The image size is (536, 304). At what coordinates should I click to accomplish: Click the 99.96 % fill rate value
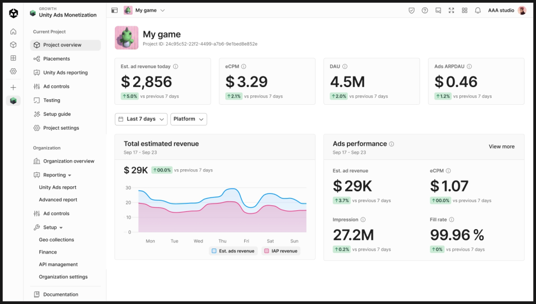click(457, 235)
